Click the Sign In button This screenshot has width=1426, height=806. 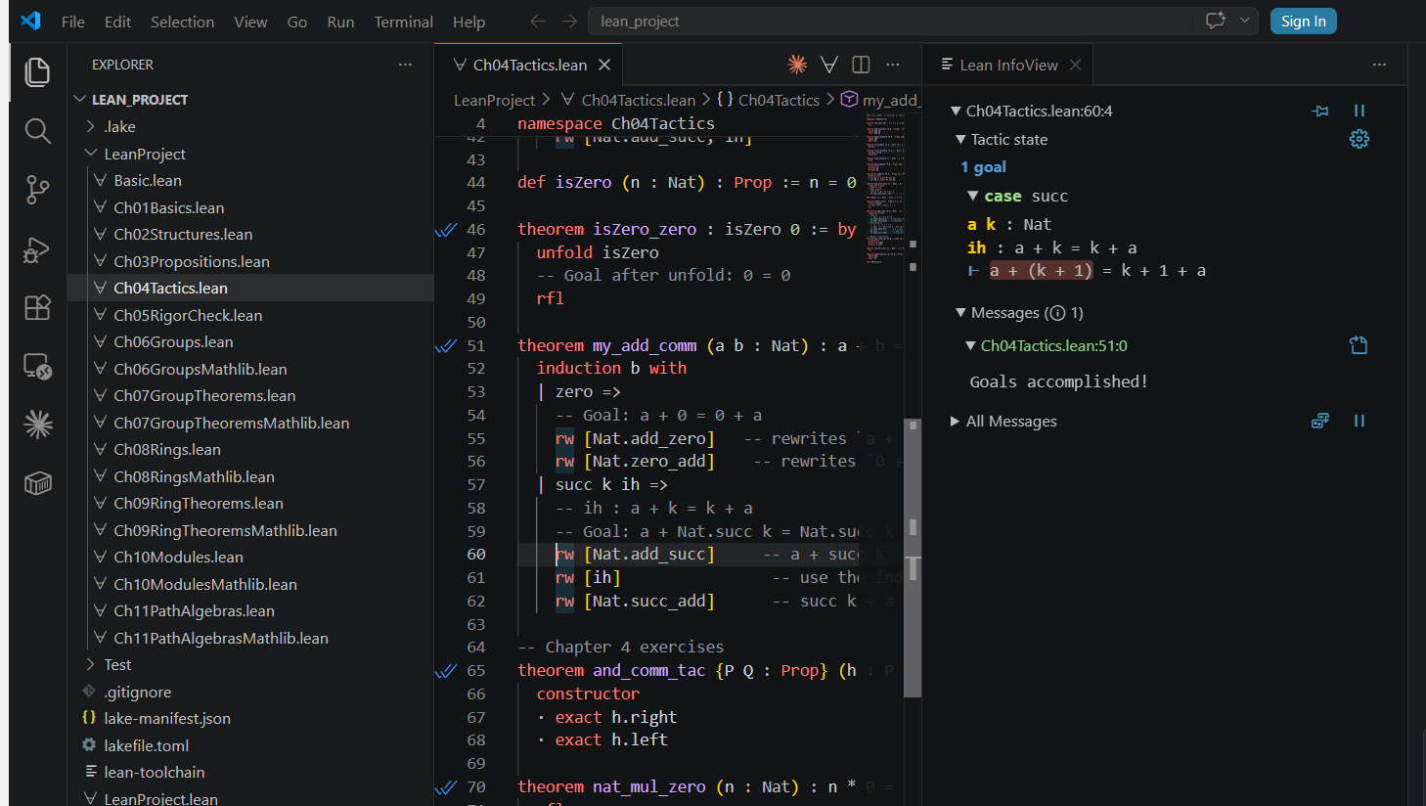coord(1304,21)
